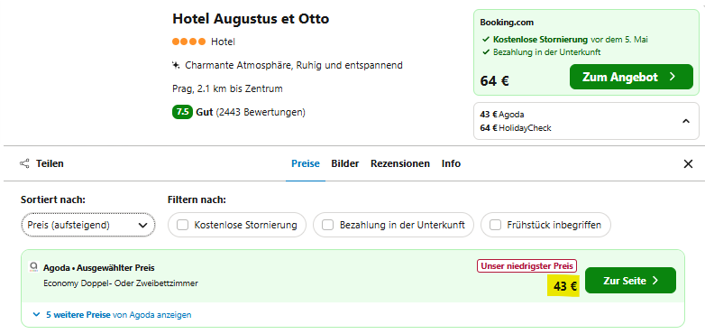705x334 pixels.
Task: Select the Info tab
Action: 451,164
